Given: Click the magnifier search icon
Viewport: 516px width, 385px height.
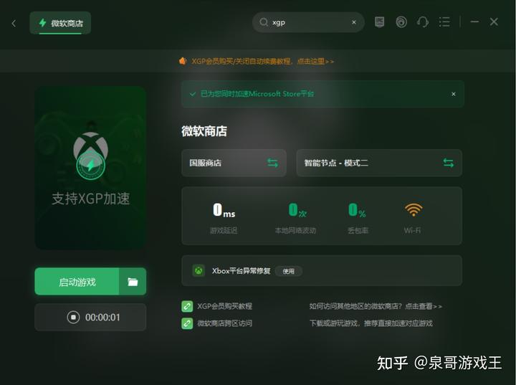Looking at the screenshot, I should [263, 22].
